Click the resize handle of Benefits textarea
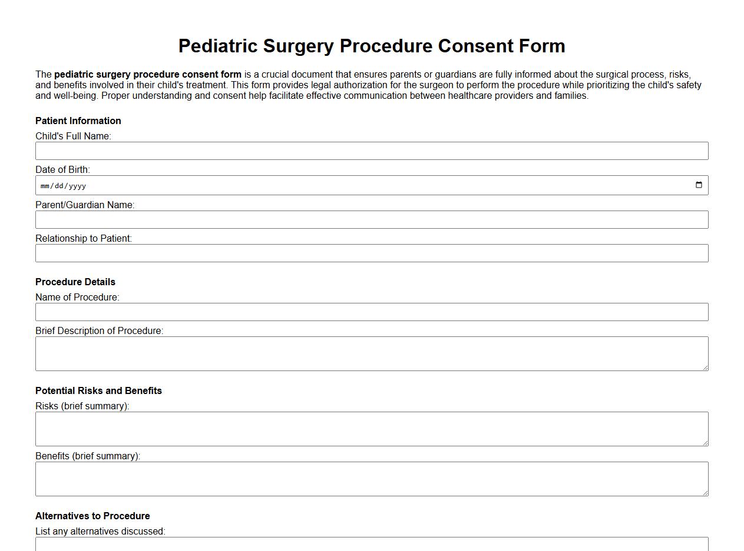The width and height of the screenshot is (744, 551). point(705,493)
